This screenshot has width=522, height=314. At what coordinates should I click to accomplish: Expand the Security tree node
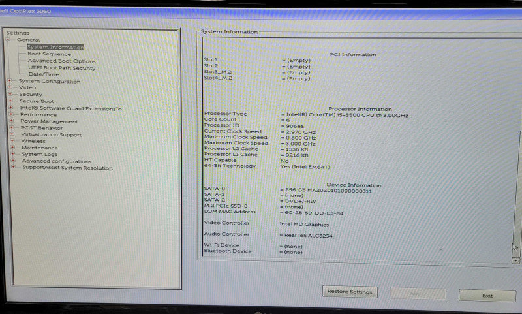(x=10, y=94)
